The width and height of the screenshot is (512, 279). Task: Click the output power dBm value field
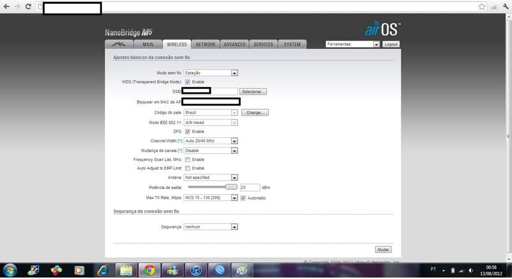(x=250, y=187)
